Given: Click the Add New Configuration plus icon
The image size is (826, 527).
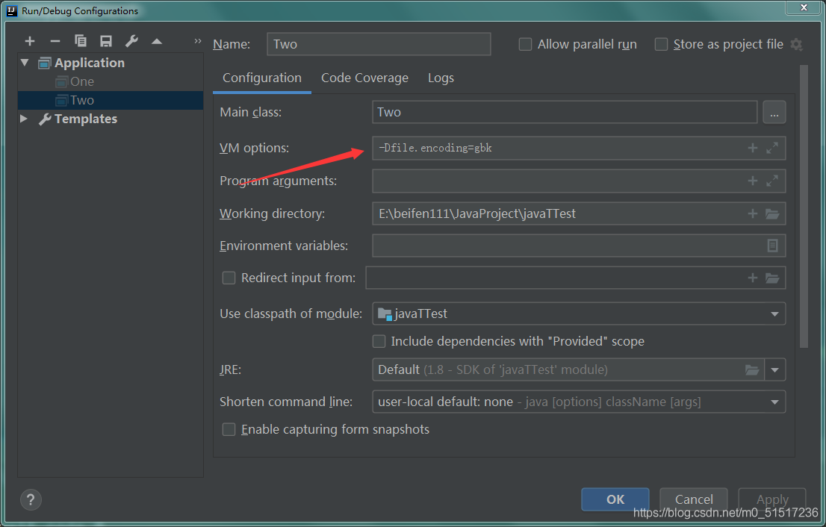Looking at the screenshot, I should (30, 41).
